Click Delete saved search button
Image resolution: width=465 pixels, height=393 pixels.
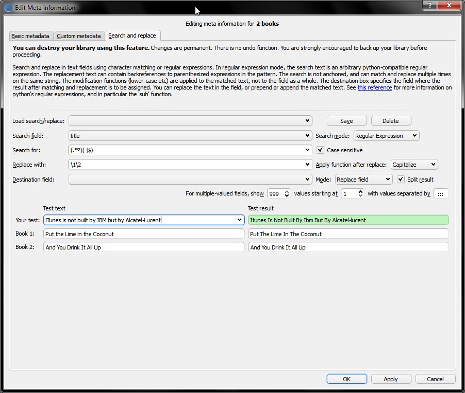tap(391, 121)
